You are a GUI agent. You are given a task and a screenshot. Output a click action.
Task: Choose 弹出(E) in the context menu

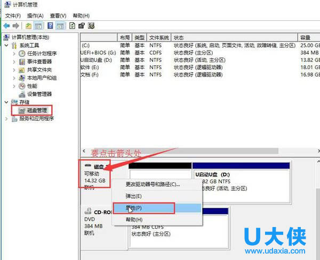click(134, 196)
